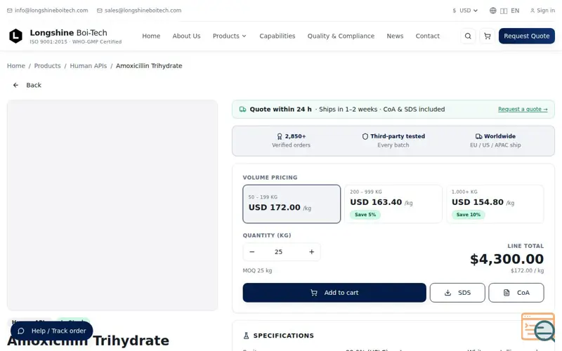This screenshot has width=562, height=351.
Task: Click the Longshine Boi-Tech logo
Action: [15, 36]
